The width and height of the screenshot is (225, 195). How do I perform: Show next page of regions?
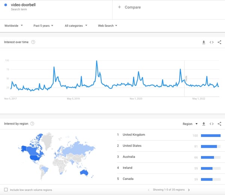coord(189,190)
